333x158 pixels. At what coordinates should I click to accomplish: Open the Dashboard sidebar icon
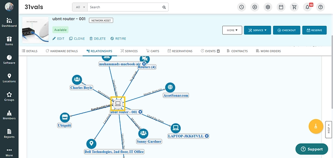9,22
